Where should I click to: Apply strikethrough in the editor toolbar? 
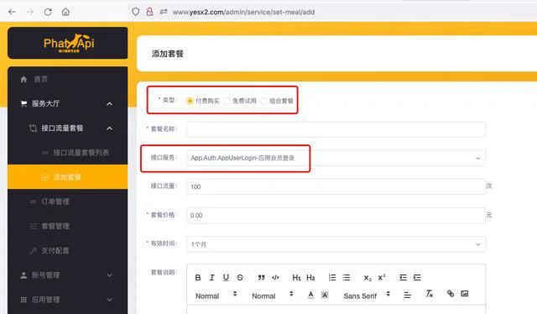click(x=240, y=278)
